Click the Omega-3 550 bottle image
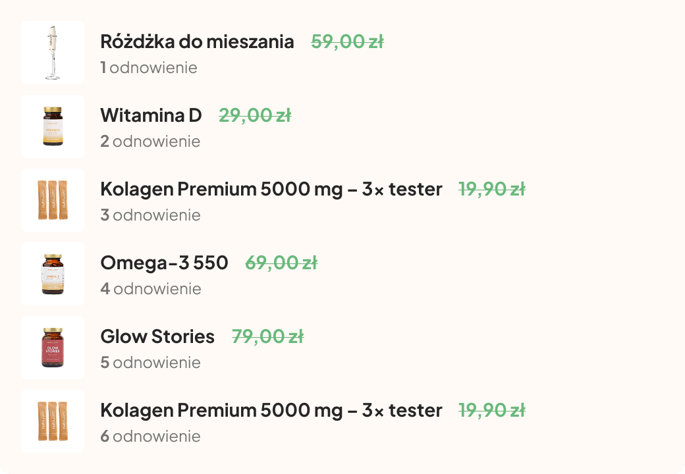Screen dimensions: 685x474 point(53,274)
